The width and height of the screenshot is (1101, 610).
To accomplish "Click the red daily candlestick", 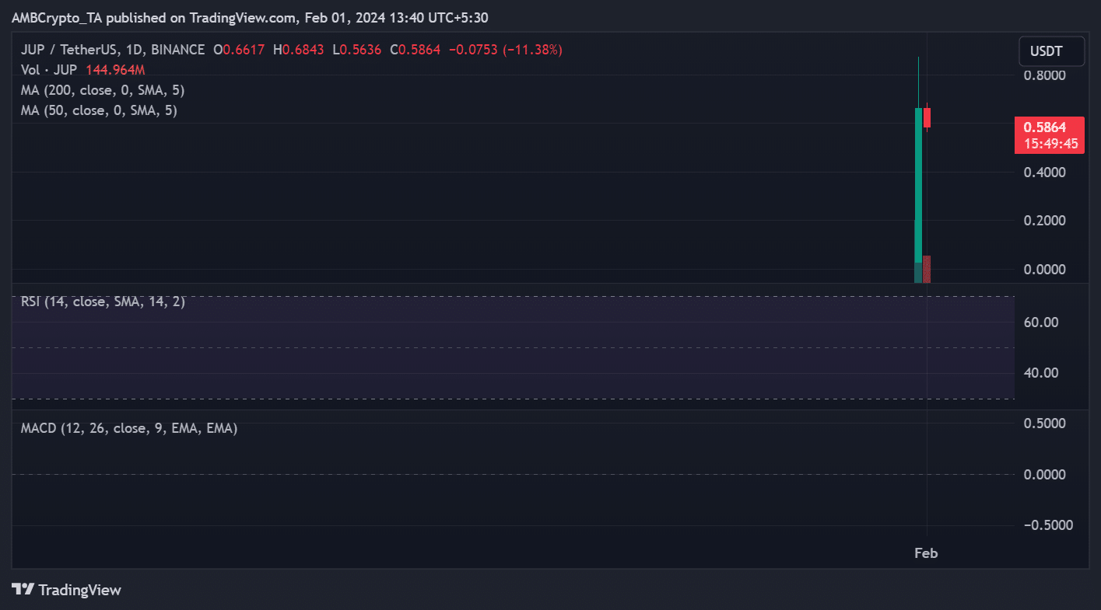I will 927,117.
